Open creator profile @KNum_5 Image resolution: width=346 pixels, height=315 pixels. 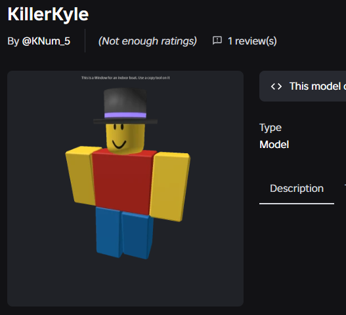pyautogui.click(x=46, y=41)
